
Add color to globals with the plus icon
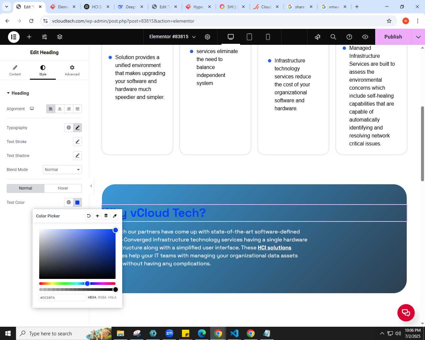[97, 216]
